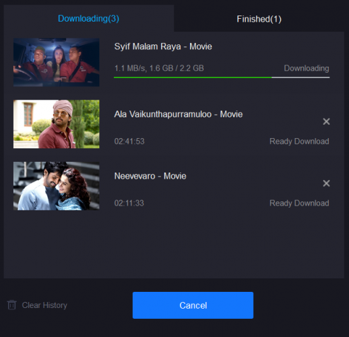Click the Neevevaro - Movie title
Screen dimensions: 349x337
[x=150, y=176]
